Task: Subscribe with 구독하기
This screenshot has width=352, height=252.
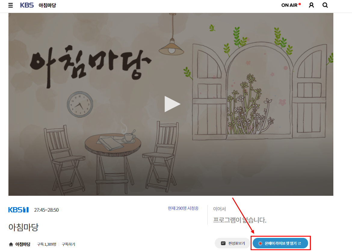Action: (x=69, y=244)
